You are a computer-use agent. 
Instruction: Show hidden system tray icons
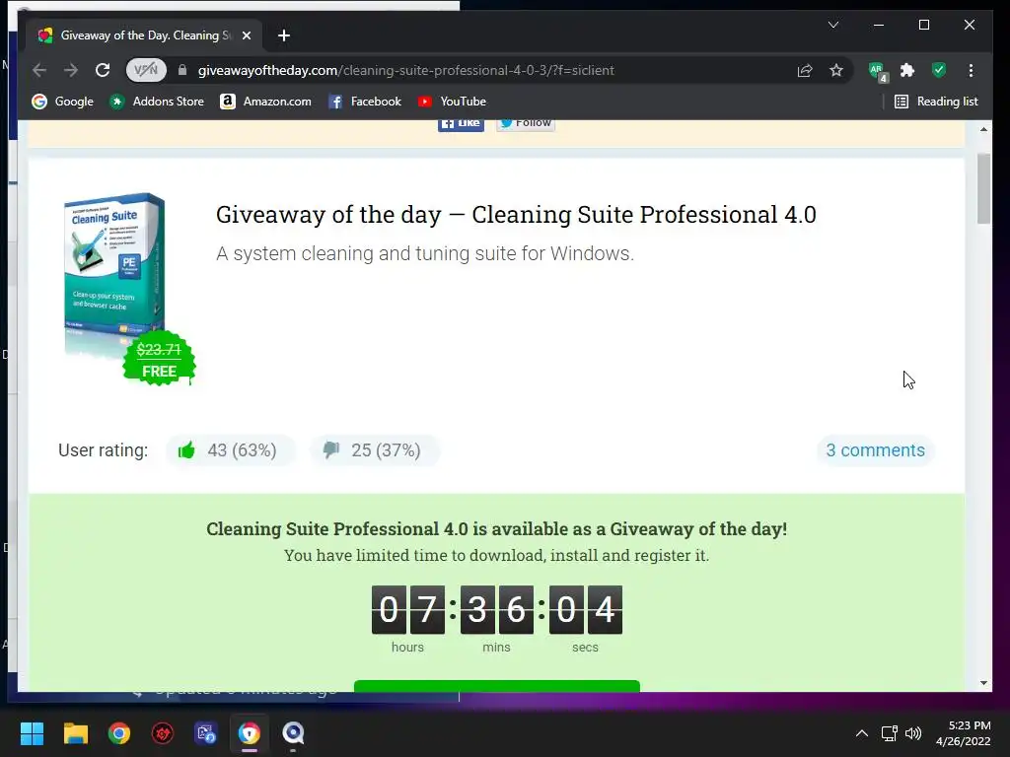click(861, 733)
